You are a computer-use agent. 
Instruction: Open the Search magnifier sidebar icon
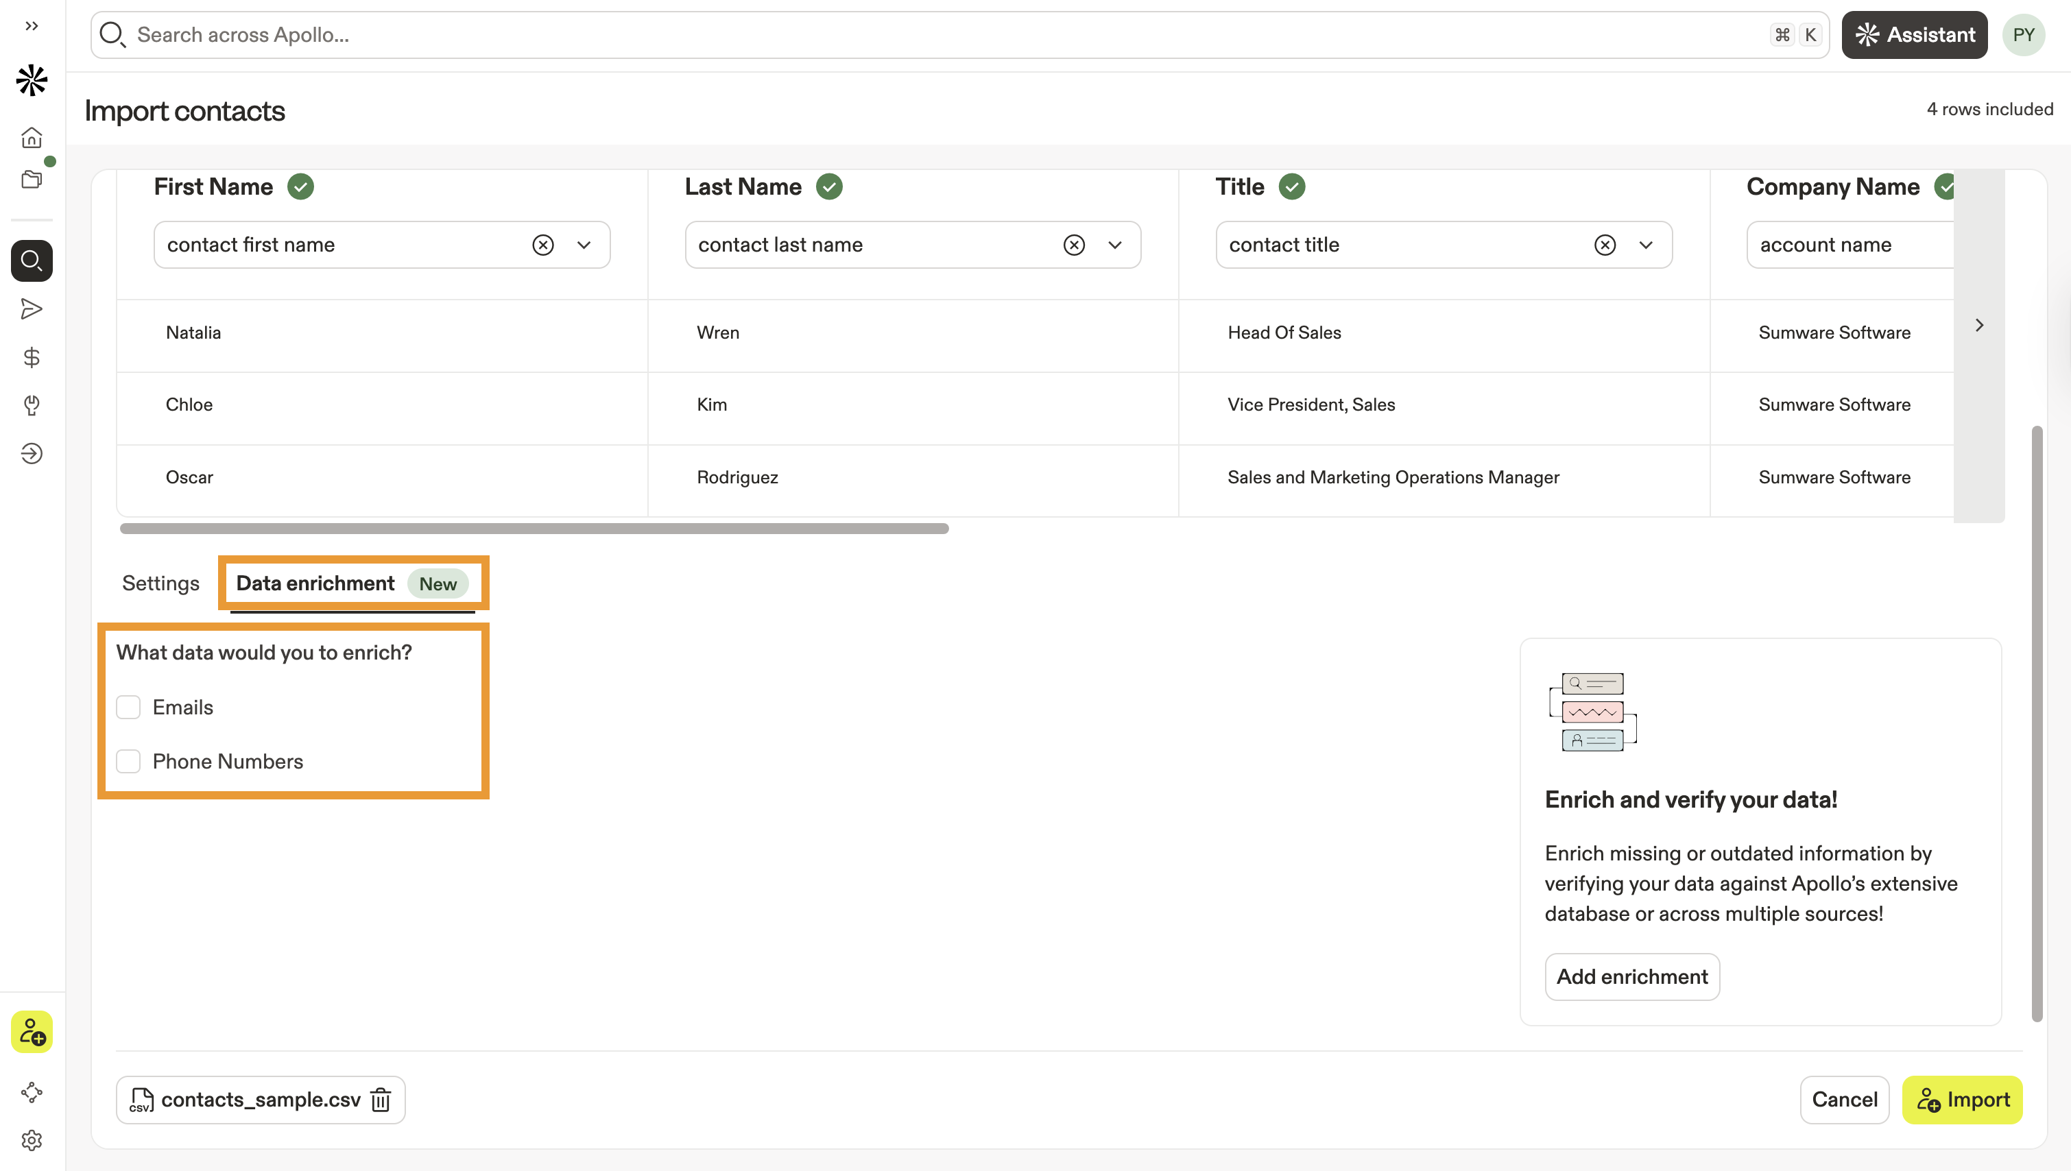32,261
